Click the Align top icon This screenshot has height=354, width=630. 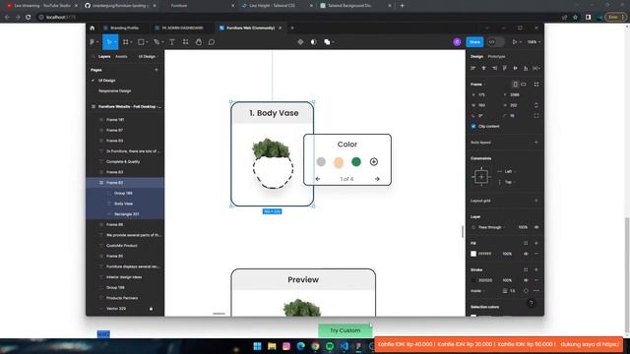tap(505, 68)
